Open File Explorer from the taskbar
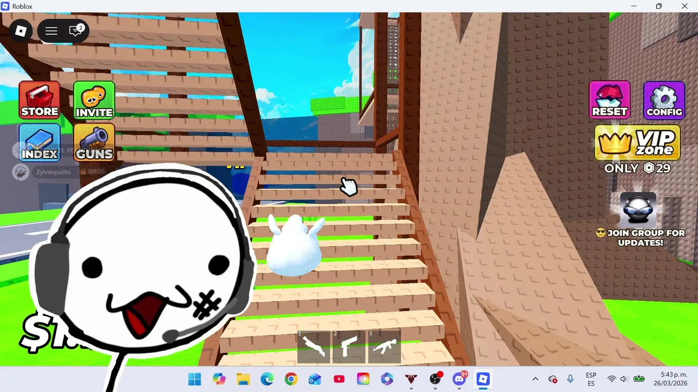The height and width of the screenshot is (392, 698). click(x=243, y=379)
